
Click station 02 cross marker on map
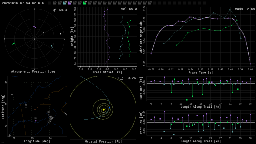pyautogui.click(x=26, y=107)
